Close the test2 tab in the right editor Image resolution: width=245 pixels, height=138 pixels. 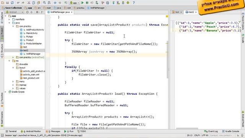196,12
